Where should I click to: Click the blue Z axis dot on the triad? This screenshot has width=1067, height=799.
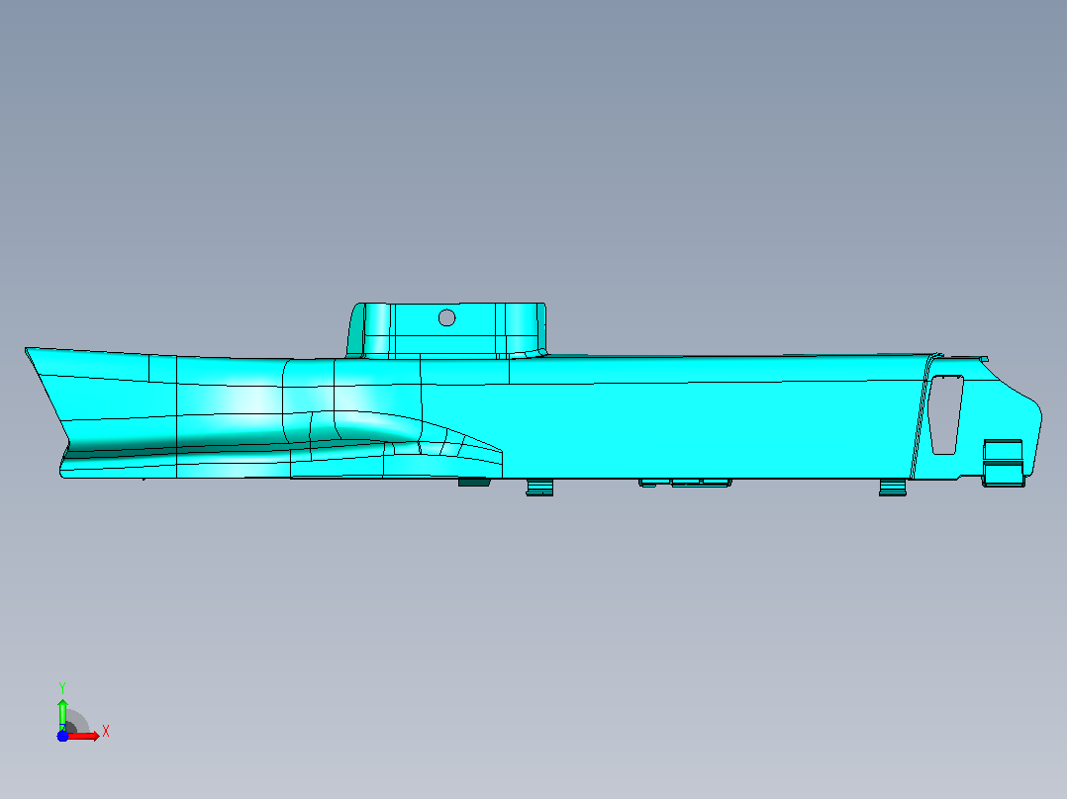tap(62, 736)
